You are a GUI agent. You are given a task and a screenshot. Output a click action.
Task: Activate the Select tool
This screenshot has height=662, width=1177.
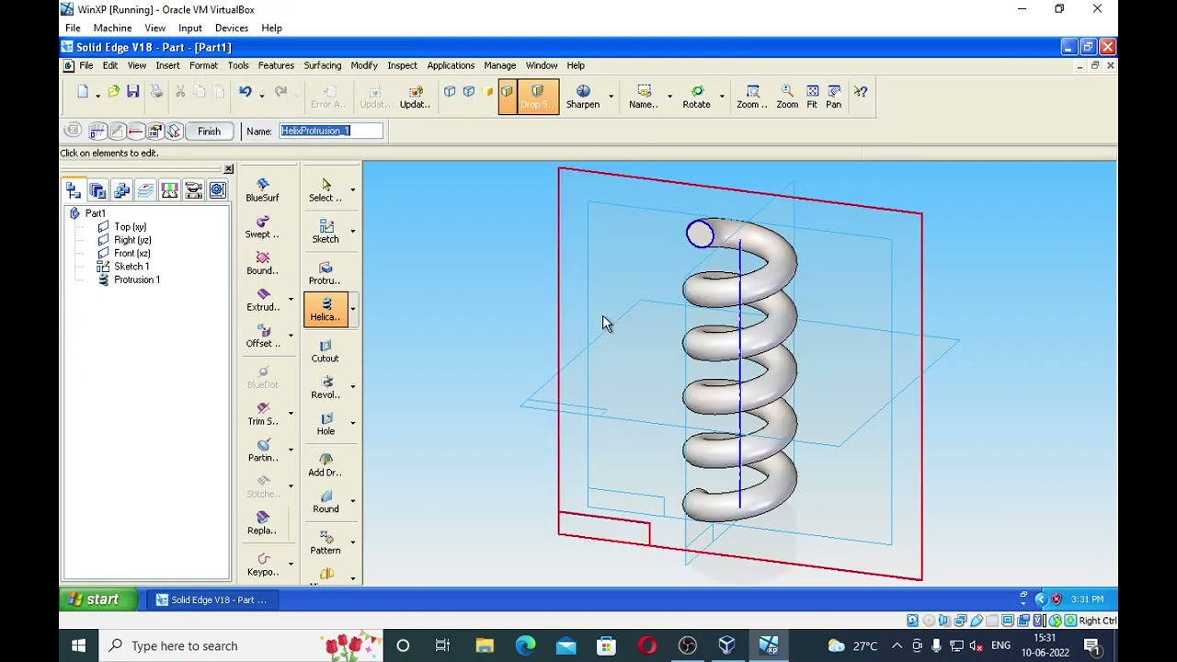click(326, 190)
